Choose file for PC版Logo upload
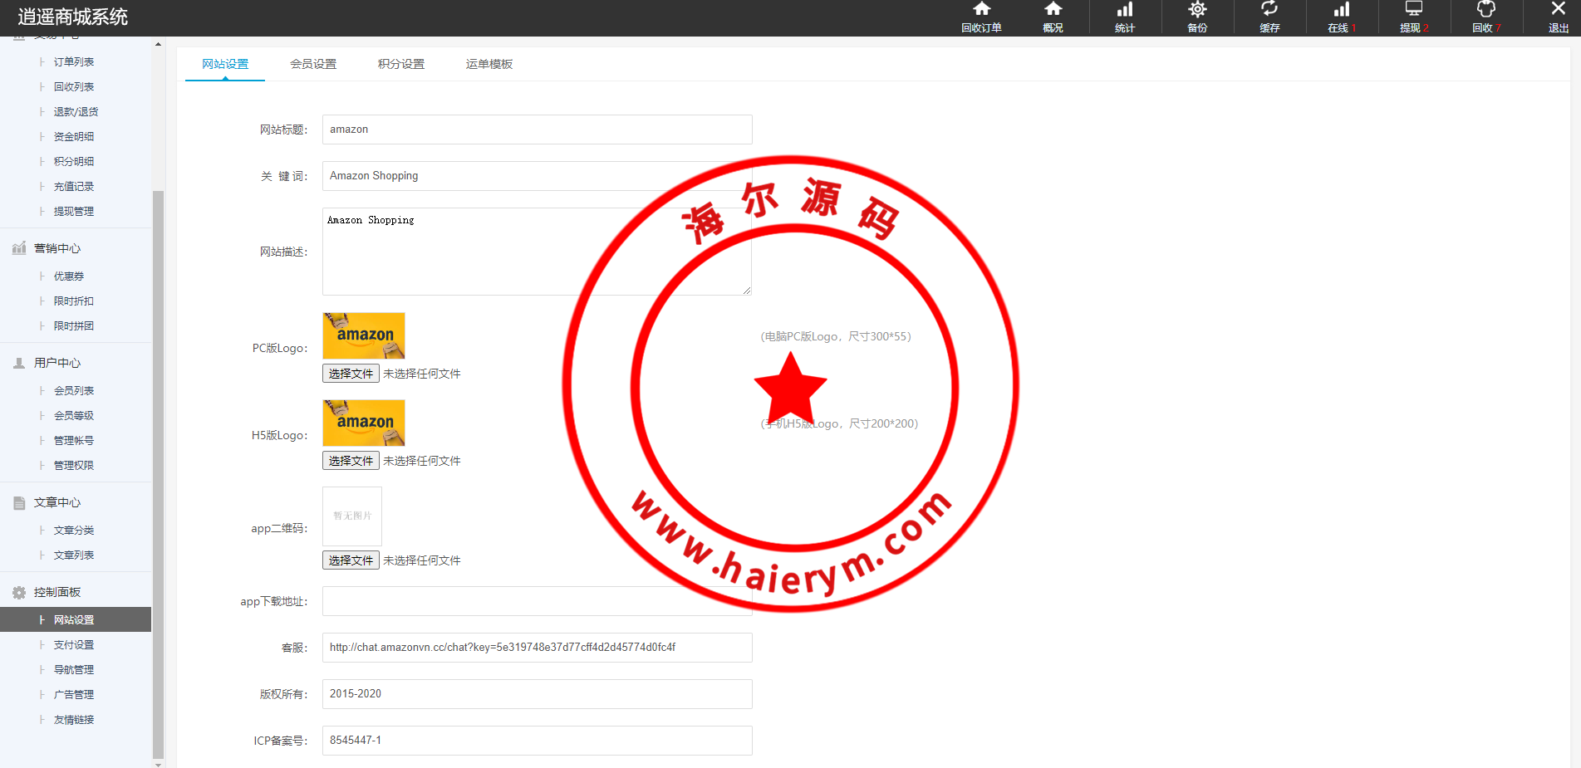 tap(351, 374)
